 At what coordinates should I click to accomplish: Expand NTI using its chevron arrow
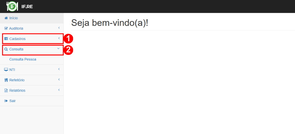coord(59,69)
